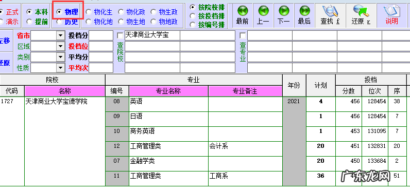Click the 位次 column header
Viewport: 410px width, 191px height.
pos(374,91)
